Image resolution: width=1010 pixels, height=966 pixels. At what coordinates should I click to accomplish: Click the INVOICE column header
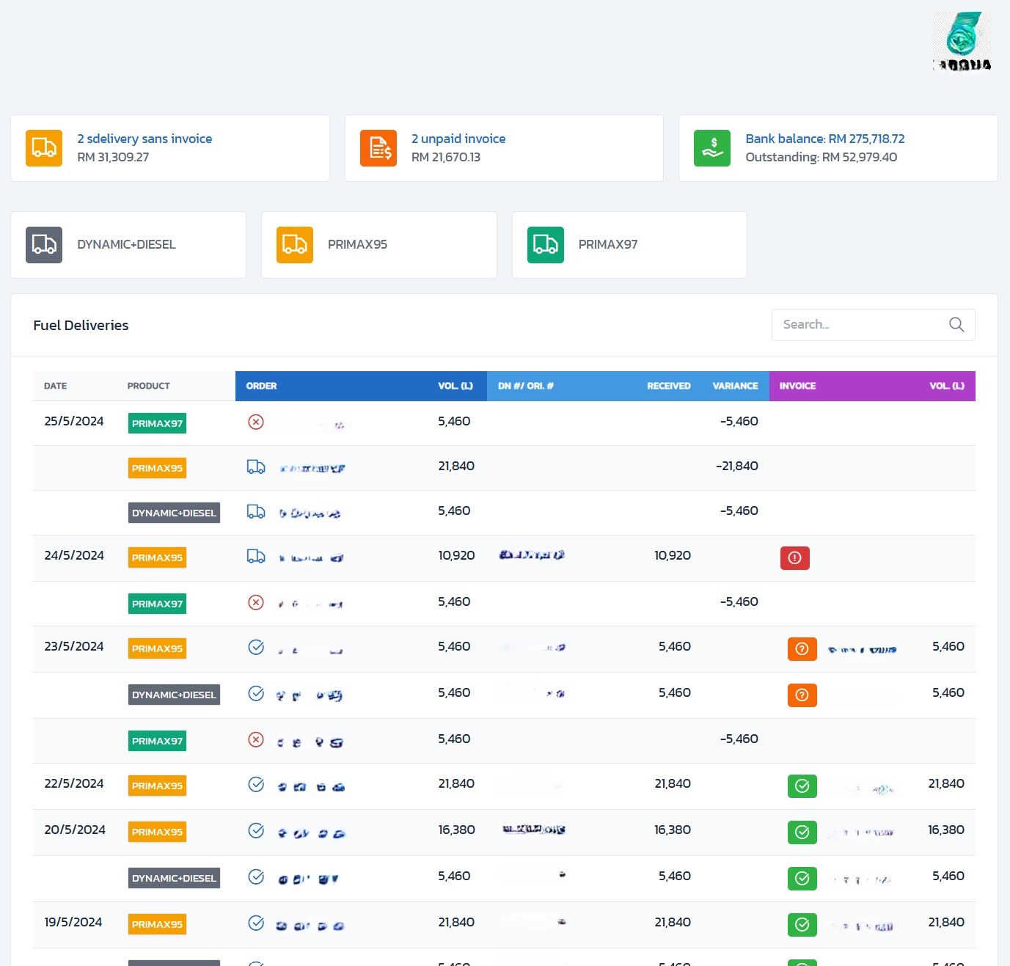797,386
